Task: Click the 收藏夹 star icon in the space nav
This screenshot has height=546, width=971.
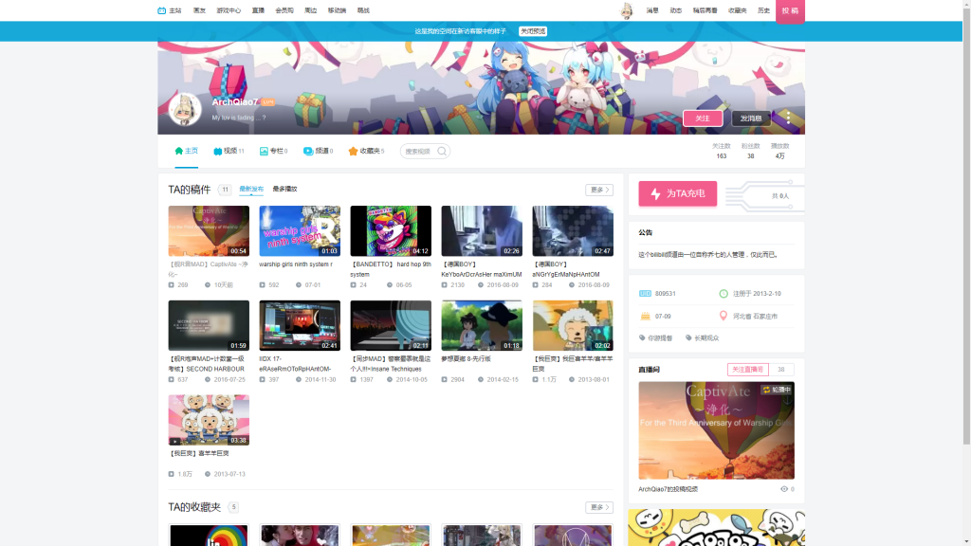Action: [x=353, y=151]
